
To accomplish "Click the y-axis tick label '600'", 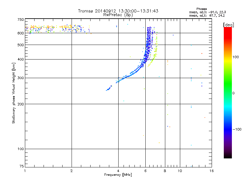I will pyautogui.click(x=21, y=33).
